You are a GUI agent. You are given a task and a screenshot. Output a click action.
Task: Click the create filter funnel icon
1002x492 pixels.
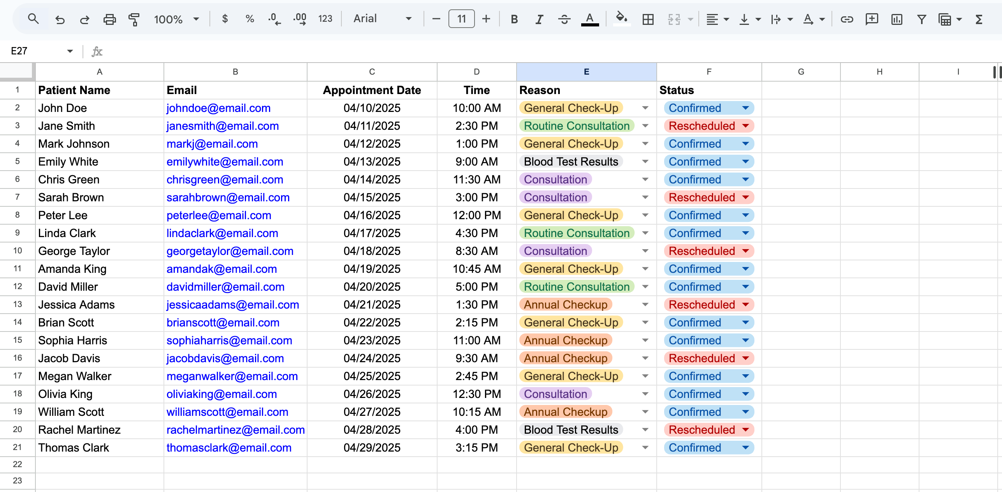point(921,19)
